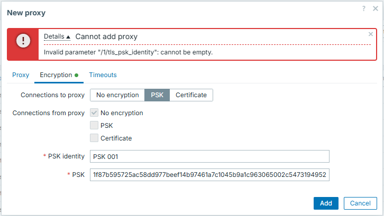The height and width of the screenshot is (216, 384).
Task: Enable Certificate checkbox for connections from proxy
Action: tap(94, 138)
